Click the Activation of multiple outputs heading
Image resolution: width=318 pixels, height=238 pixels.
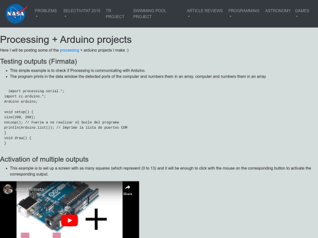click(44, 159)
